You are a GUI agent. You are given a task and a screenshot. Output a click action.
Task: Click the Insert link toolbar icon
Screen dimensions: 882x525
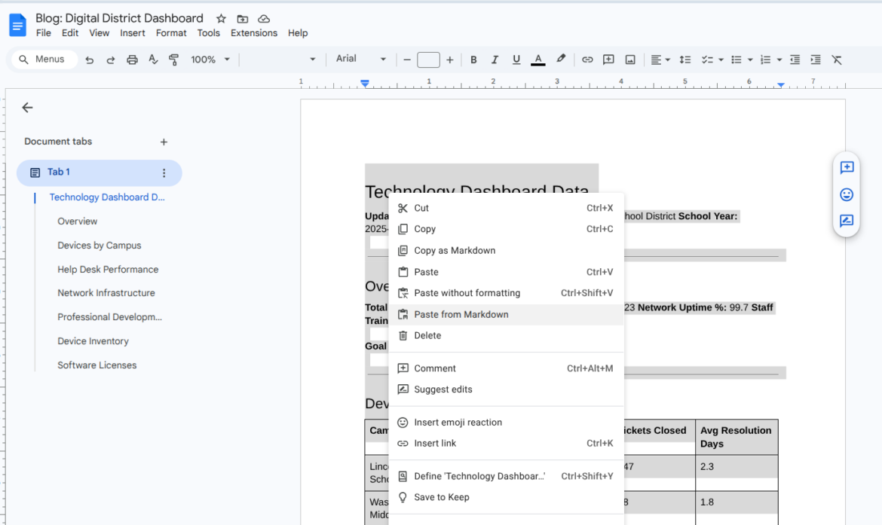587,60
